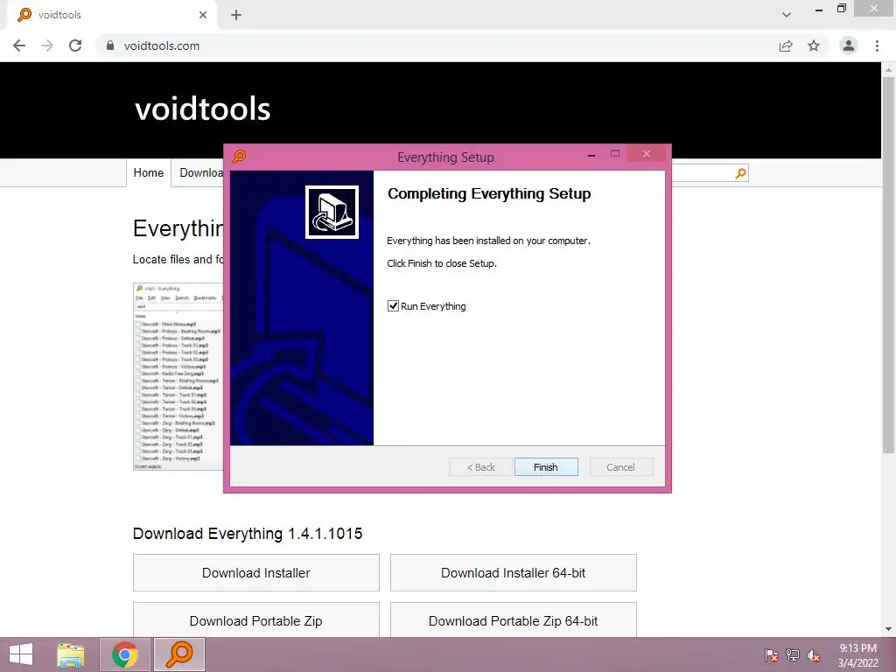
Task: Click the installer computer icon in the setup wizard
Action: click(332, 212)
